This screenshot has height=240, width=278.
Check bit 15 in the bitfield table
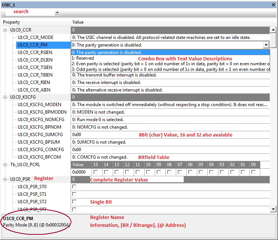[96, 172]
